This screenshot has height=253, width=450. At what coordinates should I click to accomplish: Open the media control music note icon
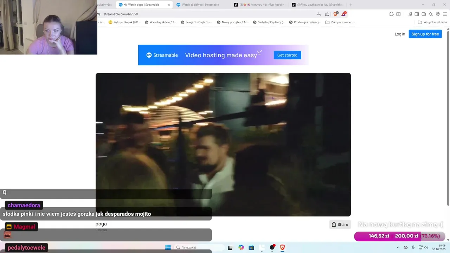[410, 14]
